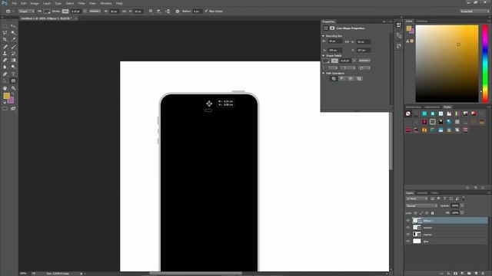Collapse the Shape Details section
This screenshot has height=276, width=492.
click(x=324, y=56)
